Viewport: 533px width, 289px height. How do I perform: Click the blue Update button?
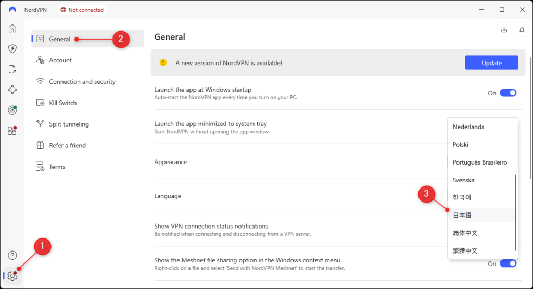pos(491,63)
